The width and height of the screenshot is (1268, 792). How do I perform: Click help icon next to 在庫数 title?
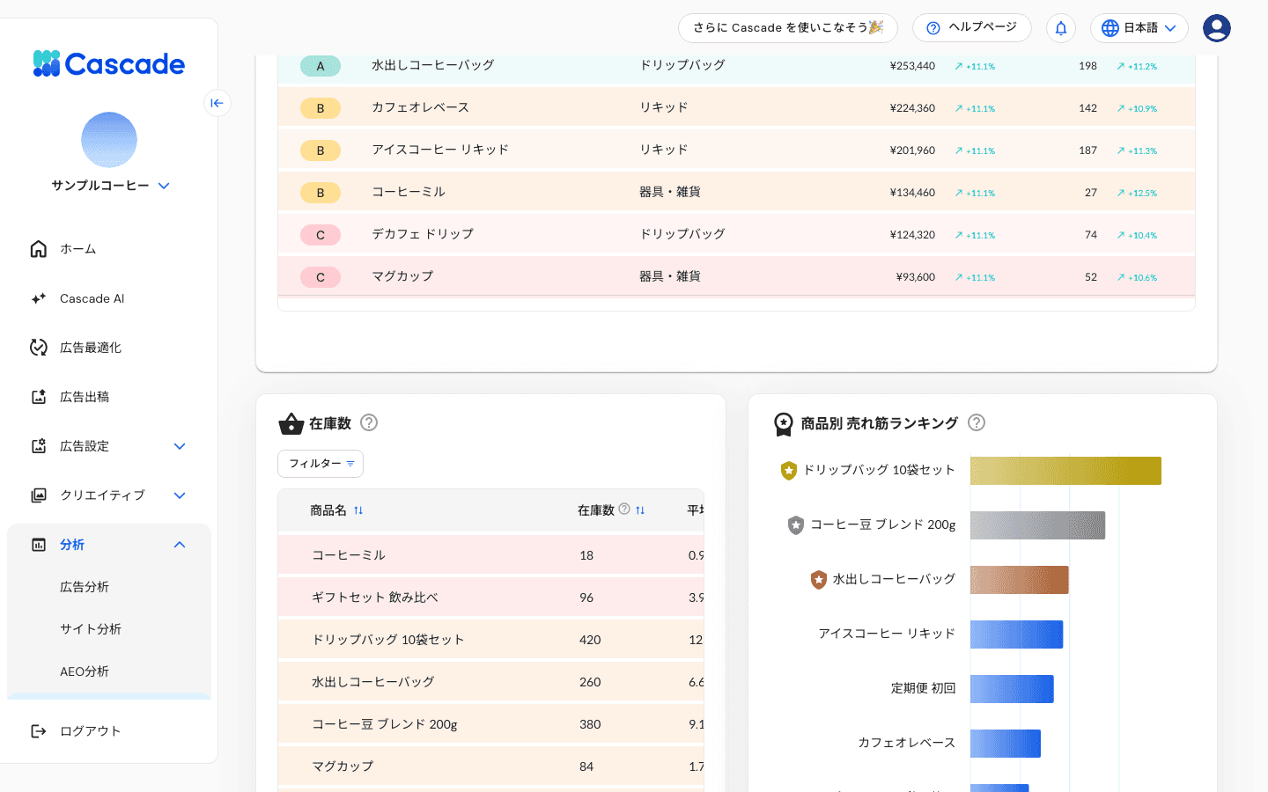click(x=369, y=422)
